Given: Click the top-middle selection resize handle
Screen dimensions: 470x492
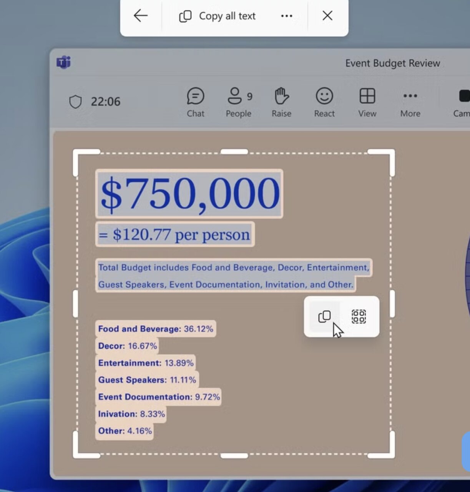Looking at the screenshot, I should (234, 152).
